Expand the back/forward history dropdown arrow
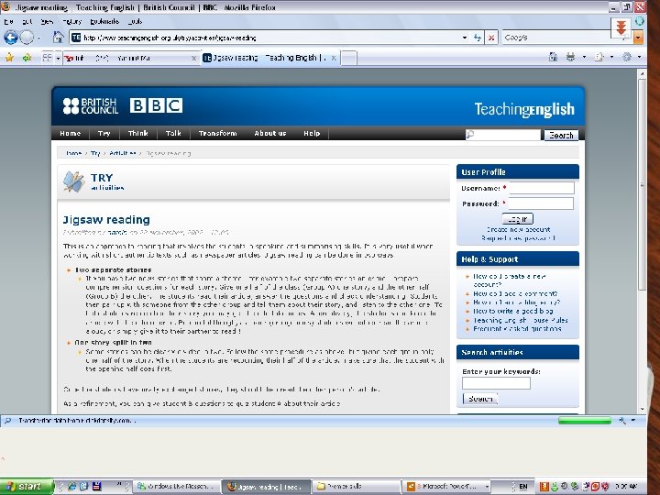Image resolution: width=660 pixels, height=495 pixels. tap(38, 38)
